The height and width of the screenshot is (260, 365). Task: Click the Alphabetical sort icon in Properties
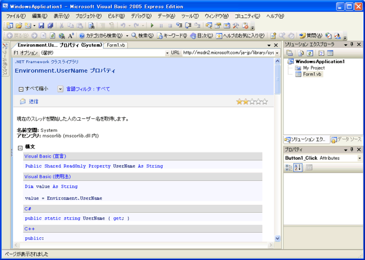click(x=298, y=167)
